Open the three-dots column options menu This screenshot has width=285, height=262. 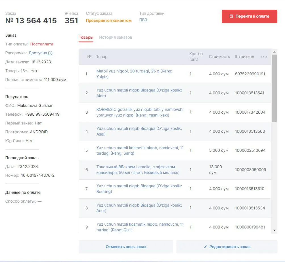pos(263,57)
